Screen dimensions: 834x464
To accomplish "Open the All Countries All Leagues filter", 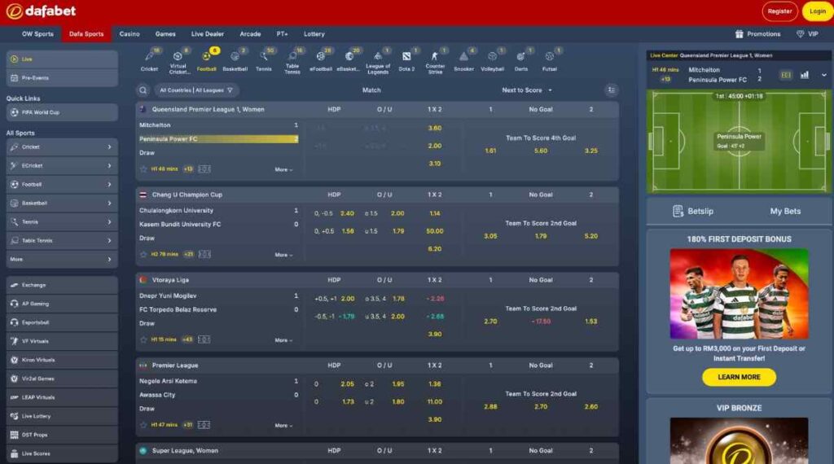I will (196, 90).
